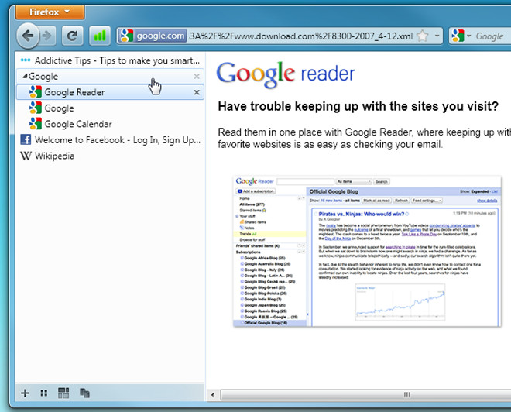Viewport: 511px width, 412px height.
Task: Close the Google tab group
Action: [x=197, y=76]
